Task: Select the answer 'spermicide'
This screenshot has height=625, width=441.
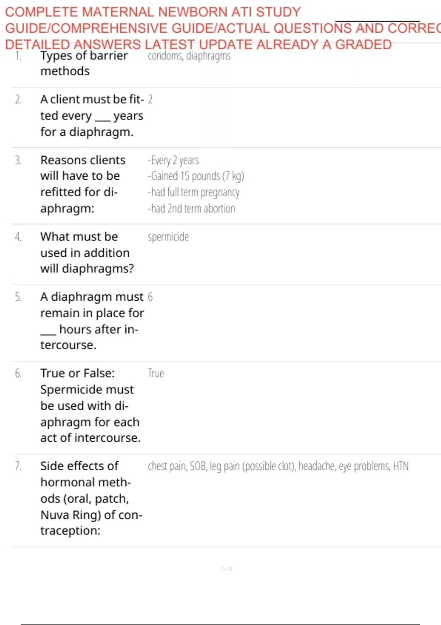Action: click(x=168, y=237)
